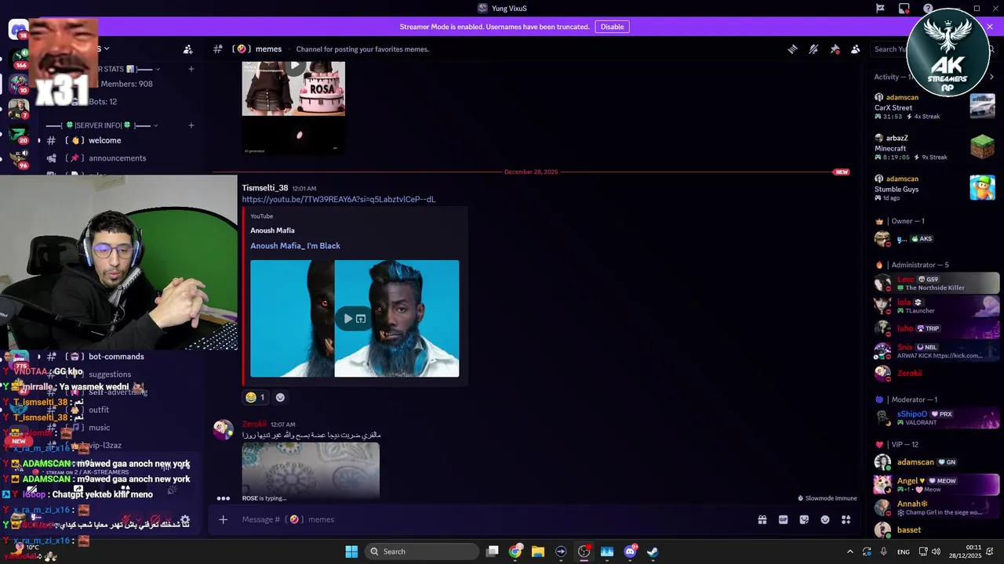Screen dimensions: 1004x564
Task: Toggle the member list icon
Action: (856, 49)
